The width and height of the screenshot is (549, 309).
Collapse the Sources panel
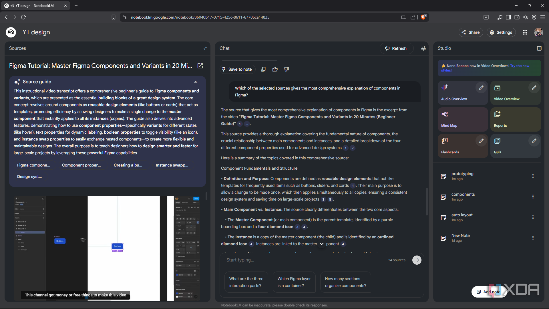click(205, 48)
